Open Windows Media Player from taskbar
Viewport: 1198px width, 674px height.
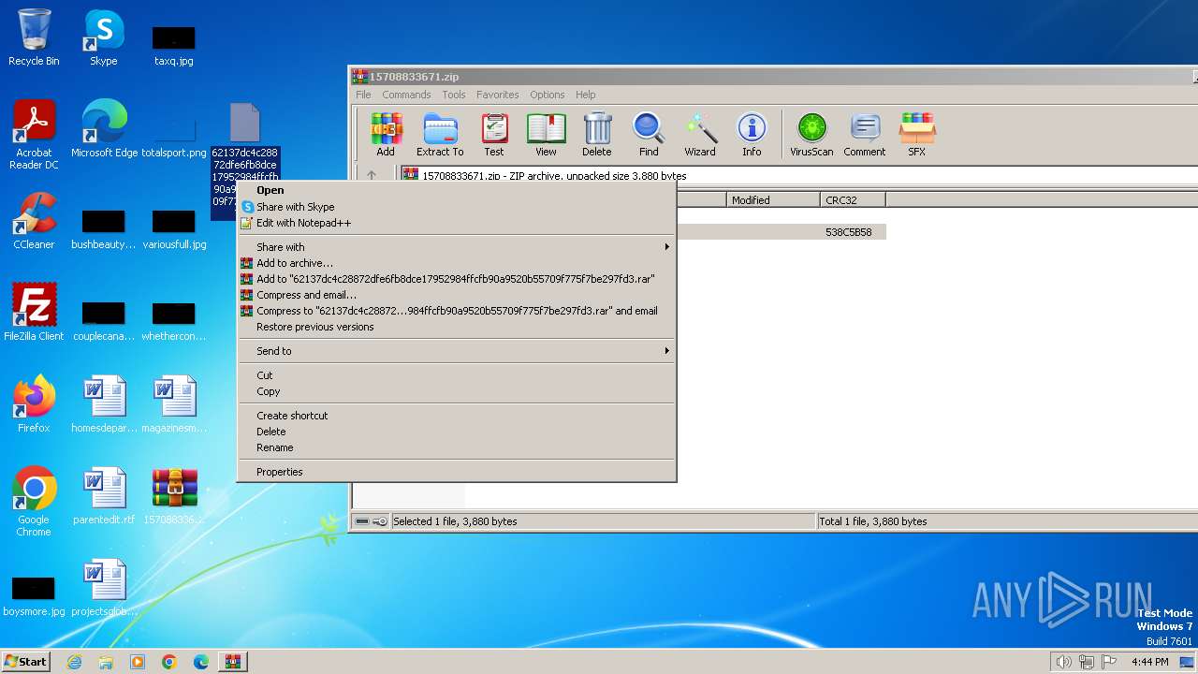point(138,662)
